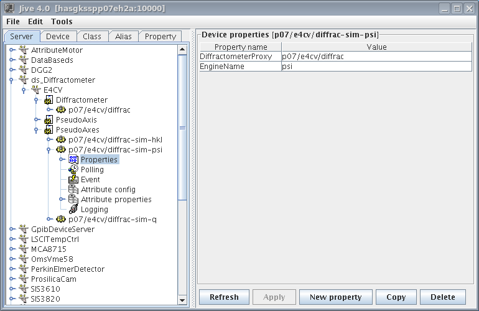Switch to the Device tab
This screenshot has height=311, width=479.
(58, 36)
